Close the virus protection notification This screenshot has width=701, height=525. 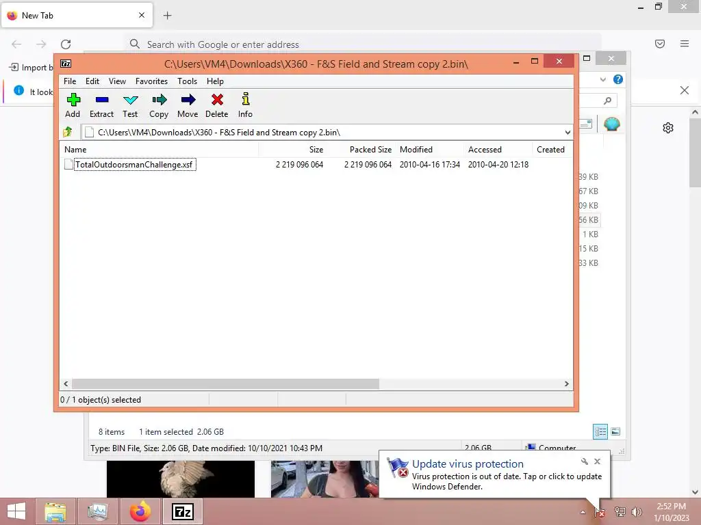(597, 461)
